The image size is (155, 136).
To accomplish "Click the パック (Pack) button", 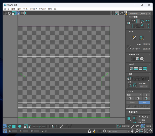I will pos(144,103).
